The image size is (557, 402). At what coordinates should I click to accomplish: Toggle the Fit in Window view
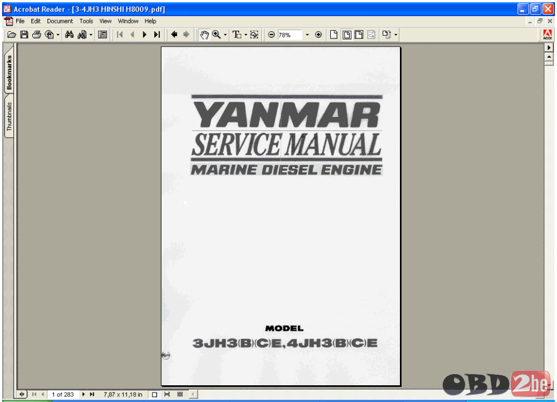[x=346, y=35]
